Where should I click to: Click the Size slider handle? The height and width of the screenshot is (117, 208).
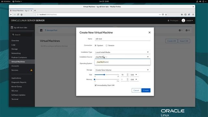pos(104,75)
